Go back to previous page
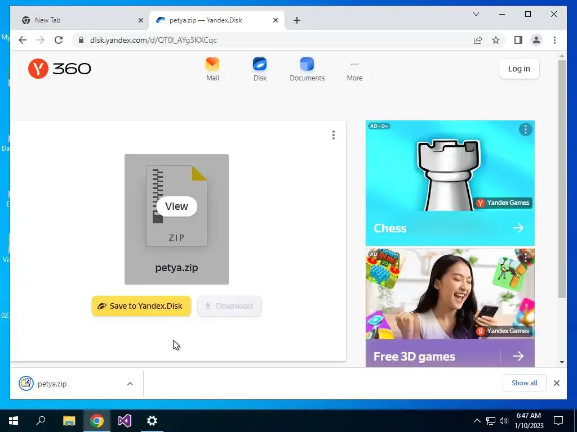Viewport: 577px width, 432px height. point(23,40)
